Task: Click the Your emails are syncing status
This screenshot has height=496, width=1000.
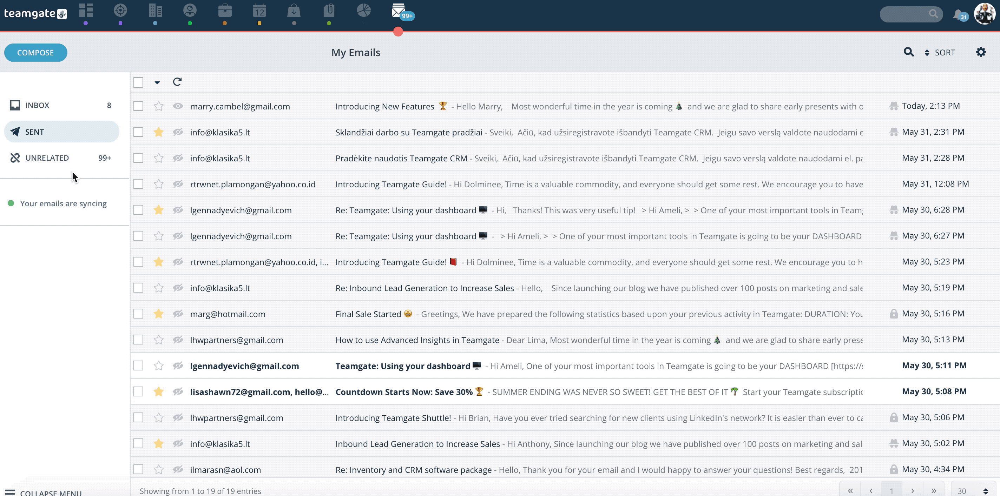Action: coord(57,203)
